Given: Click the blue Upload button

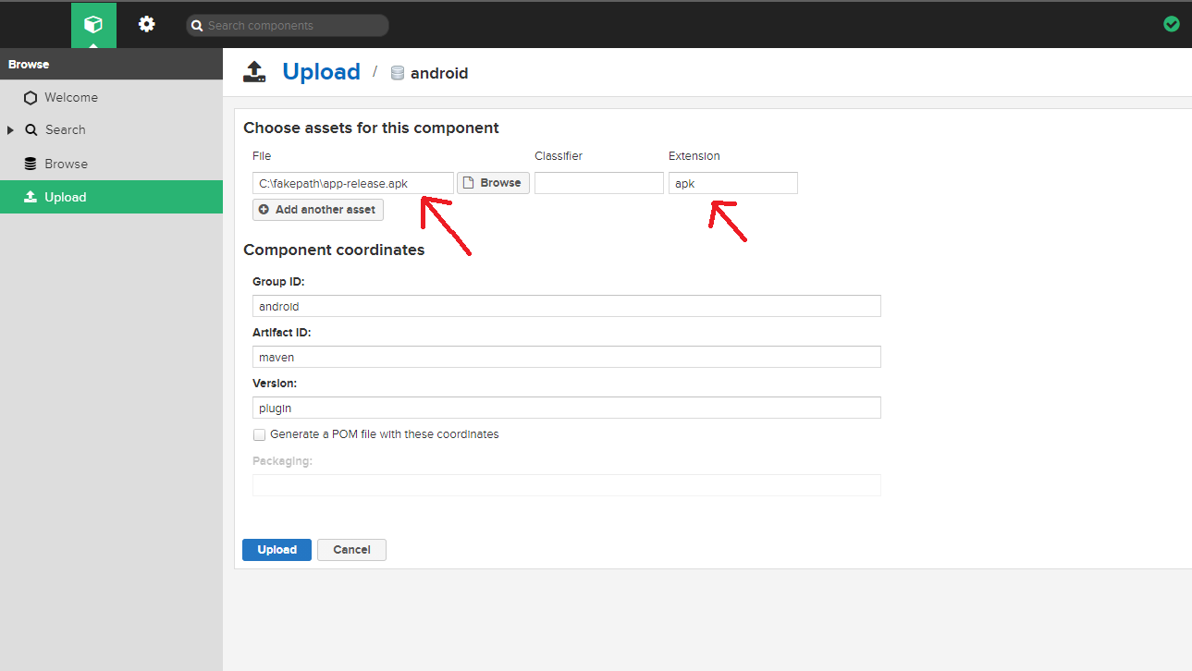Looking at the screenshot, I should 276,550.
